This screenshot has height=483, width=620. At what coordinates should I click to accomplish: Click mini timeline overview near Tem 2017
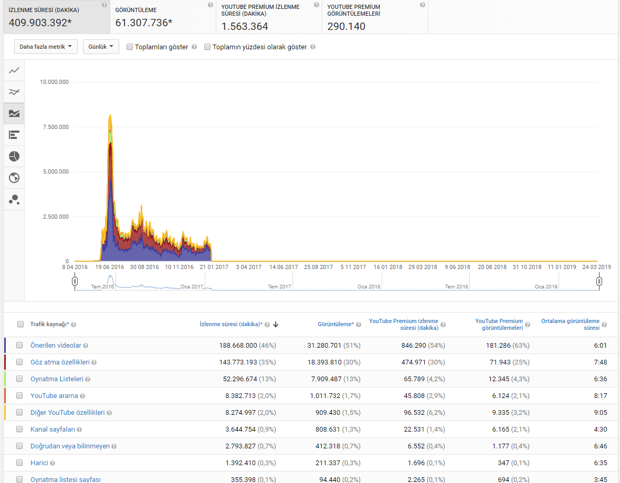point(280,286)
